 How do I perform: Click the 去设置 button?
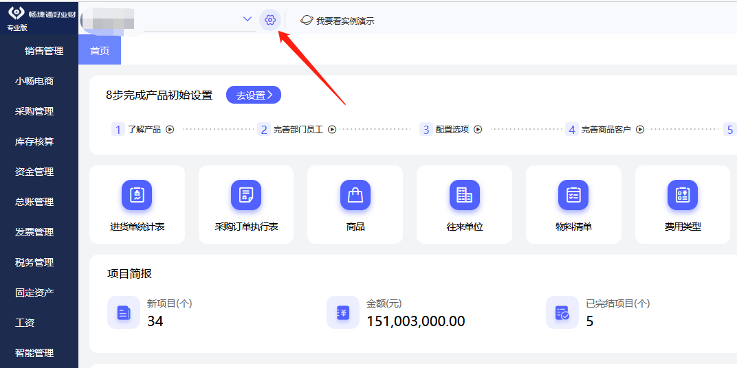click(x=254, y=95)
